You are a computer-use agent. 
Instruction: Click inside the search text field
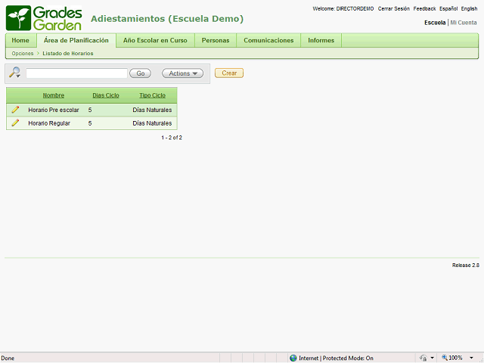(x=76, y=73)
